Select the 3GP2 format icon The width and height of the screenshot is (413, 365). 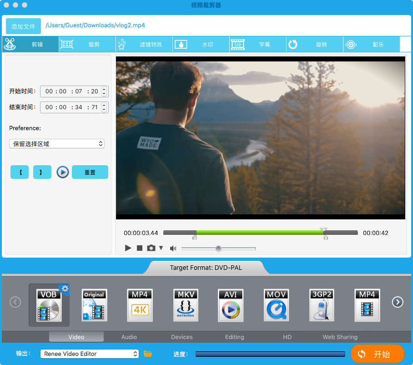[x=322, y=305]
